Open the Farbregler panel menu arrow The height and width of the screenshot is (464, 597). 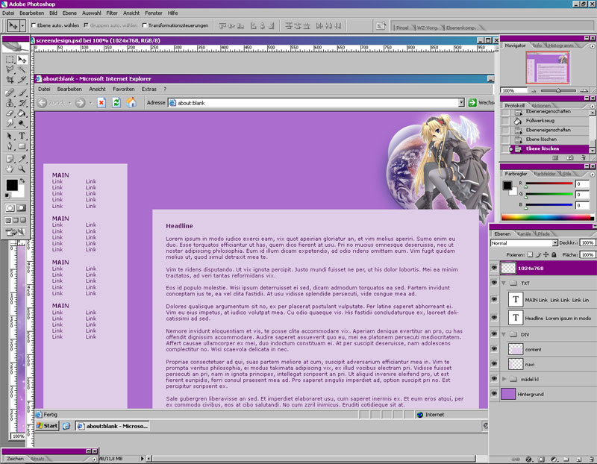coord(592,175)
